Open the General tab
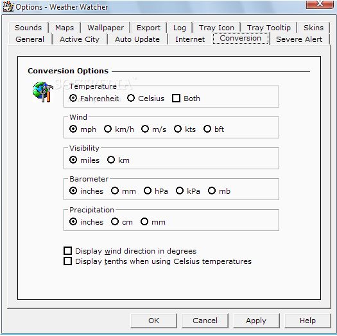 pos(30,39)
